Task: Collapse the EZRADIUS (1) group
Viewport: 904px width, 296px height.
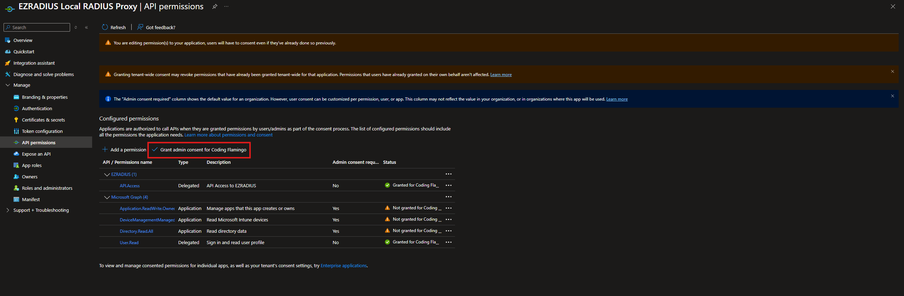Action: (x=107, y=174)
